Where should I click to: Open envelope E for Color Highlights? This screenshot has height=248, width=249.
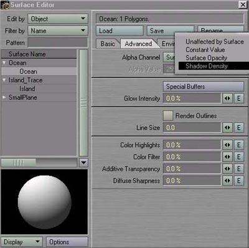point(239,145)
